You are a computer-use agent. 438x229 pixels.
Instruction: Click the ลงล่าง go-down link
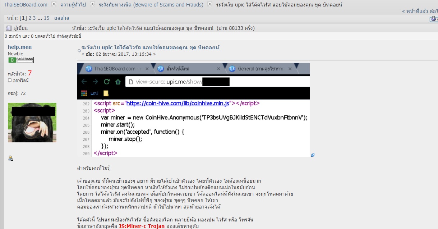click(x=61, y=18)
